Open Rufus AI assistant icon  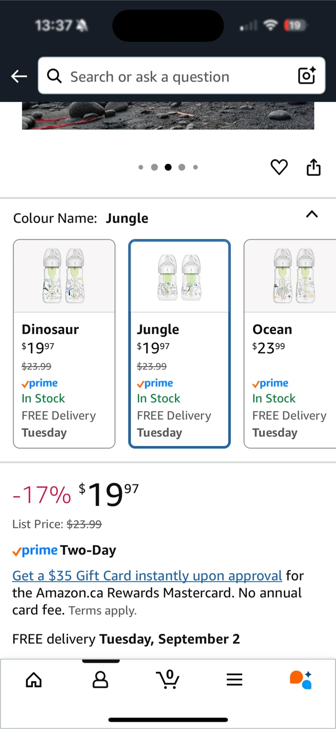[301, 679]
